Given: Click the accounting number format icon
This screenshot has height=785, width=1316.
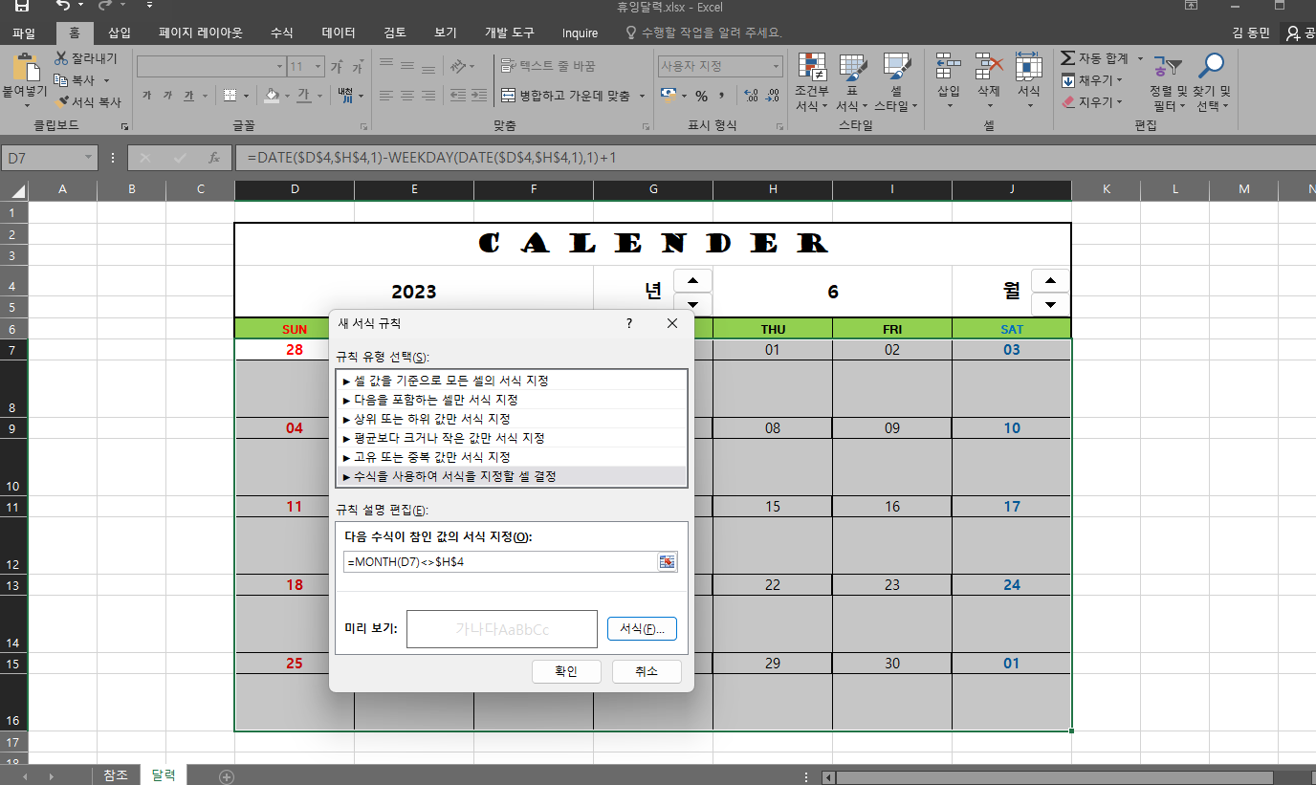Looking at the screenshot, I should coord(668,96).
